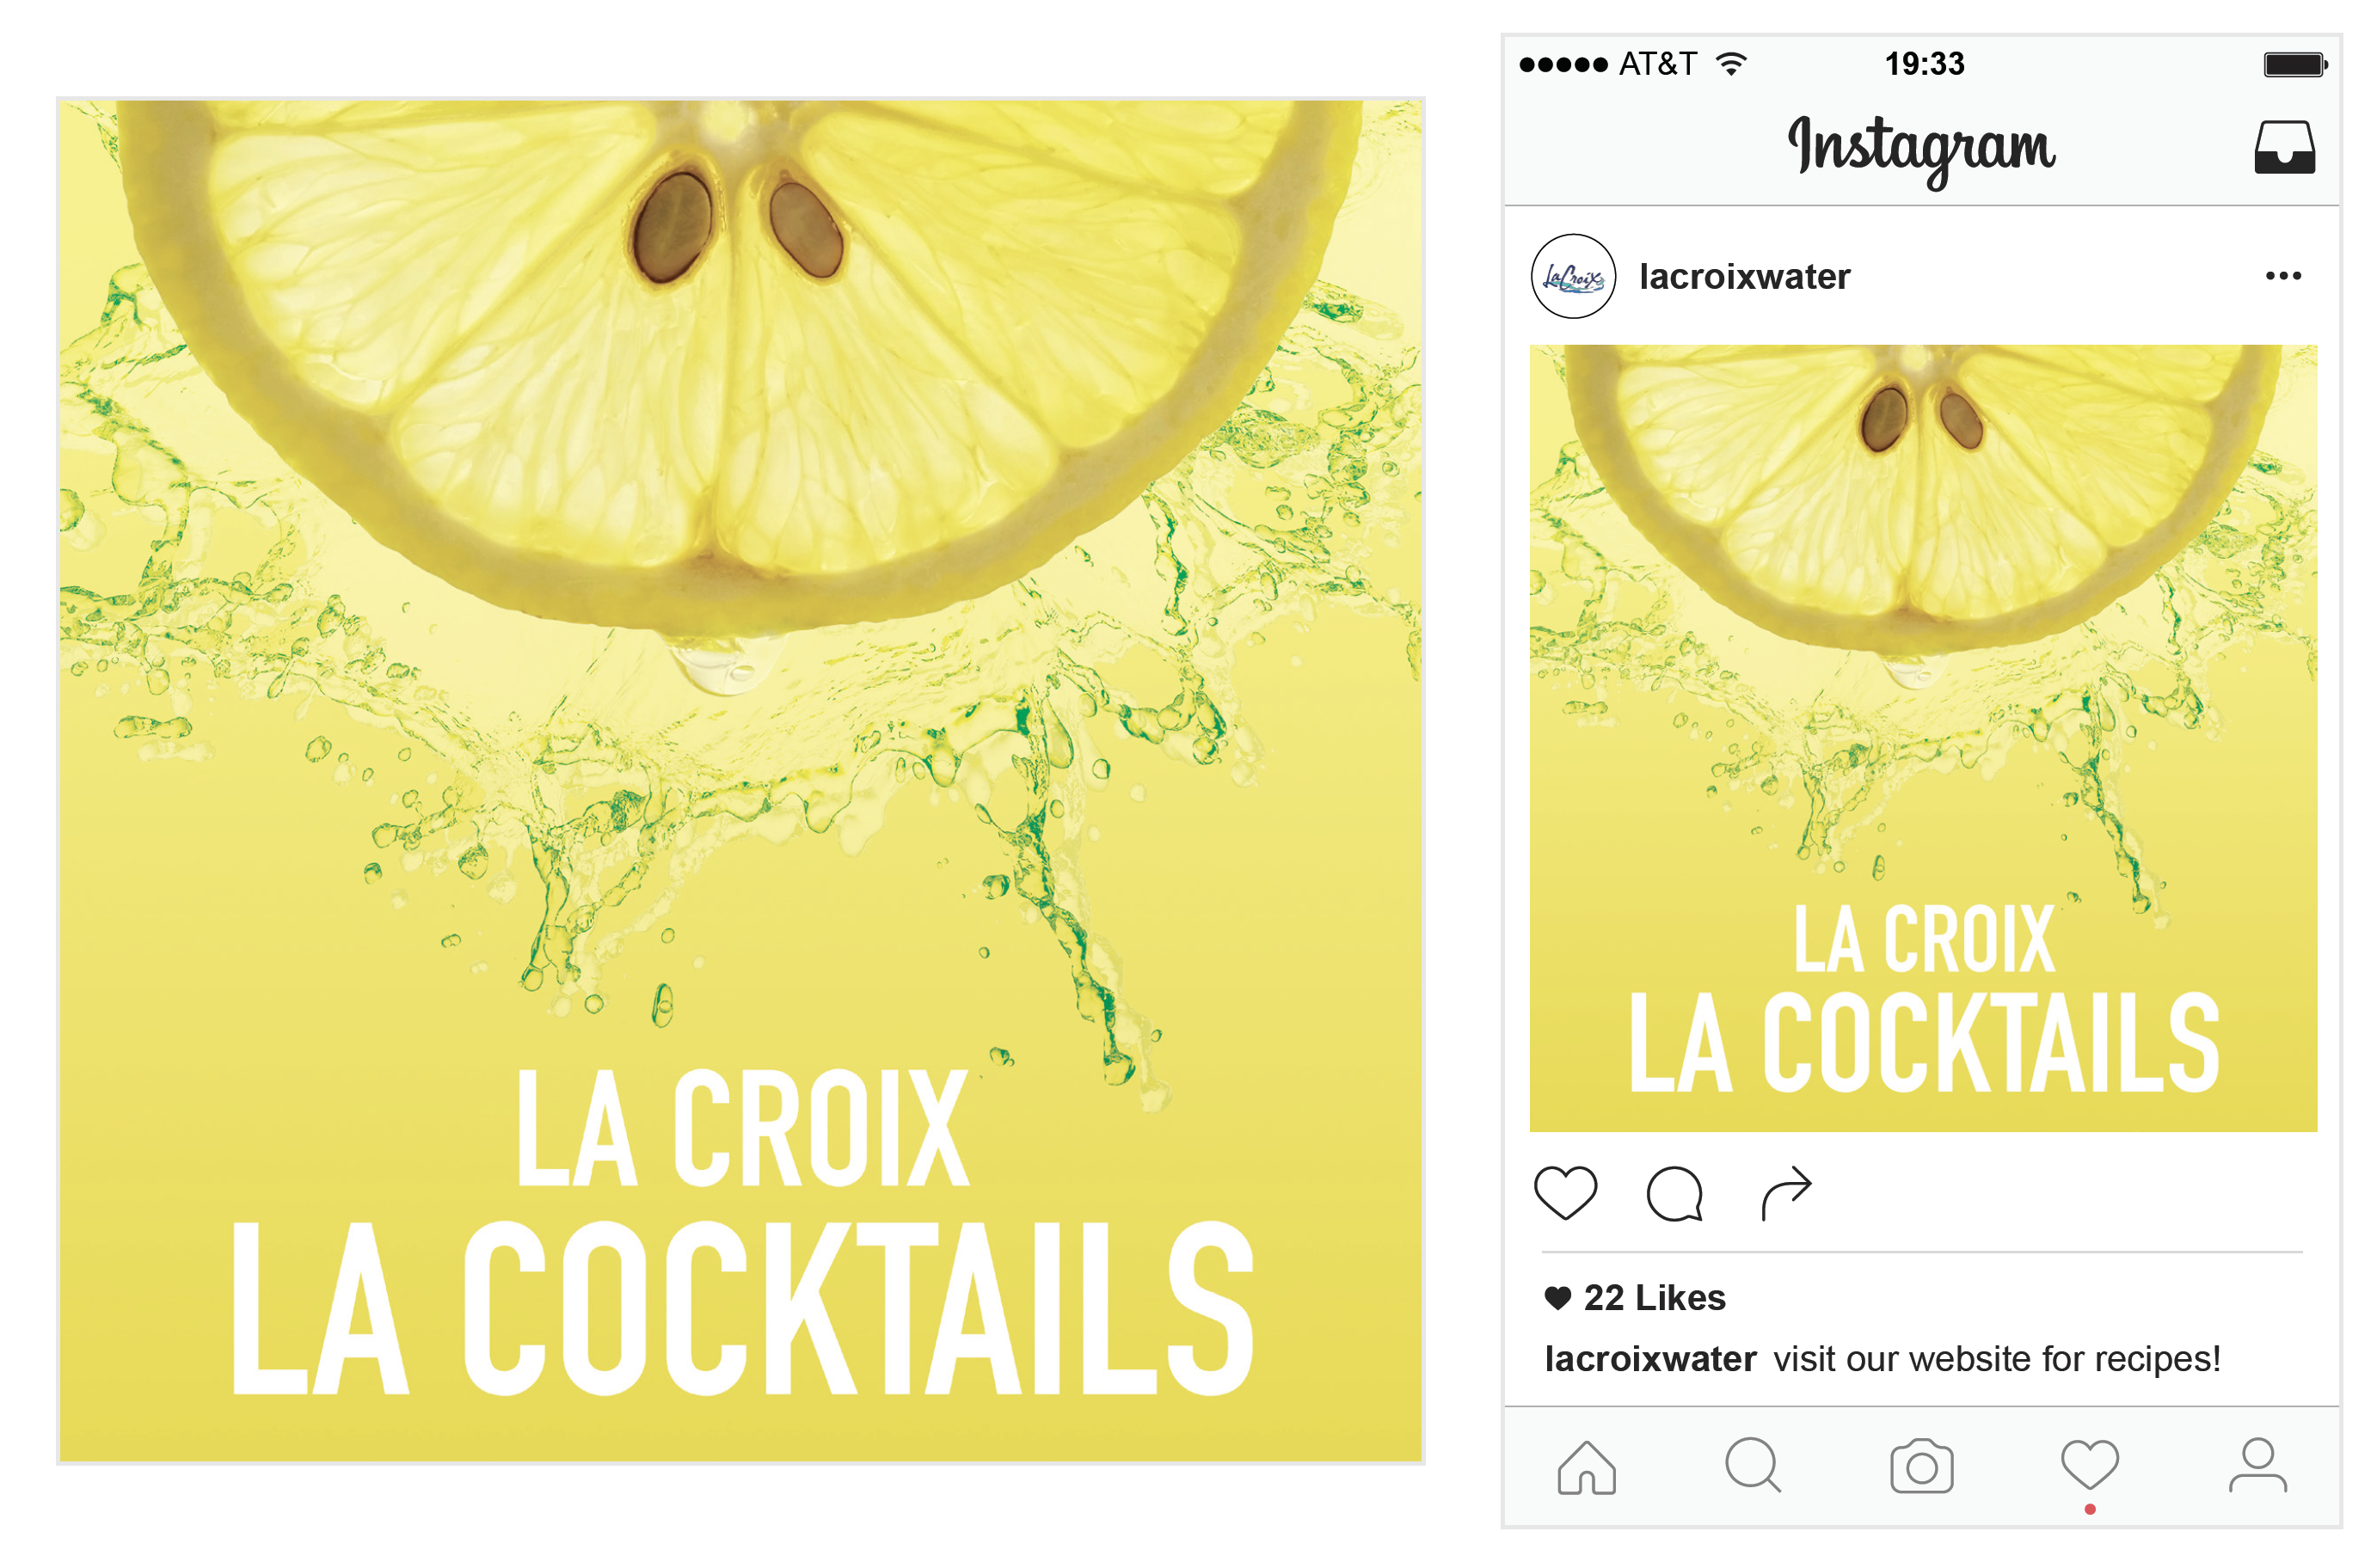Image resolution: width=2377 pixels, height=1568 pixels.
Task: Open the Instagram direct inbox icon
Action: coord(2284,147)
